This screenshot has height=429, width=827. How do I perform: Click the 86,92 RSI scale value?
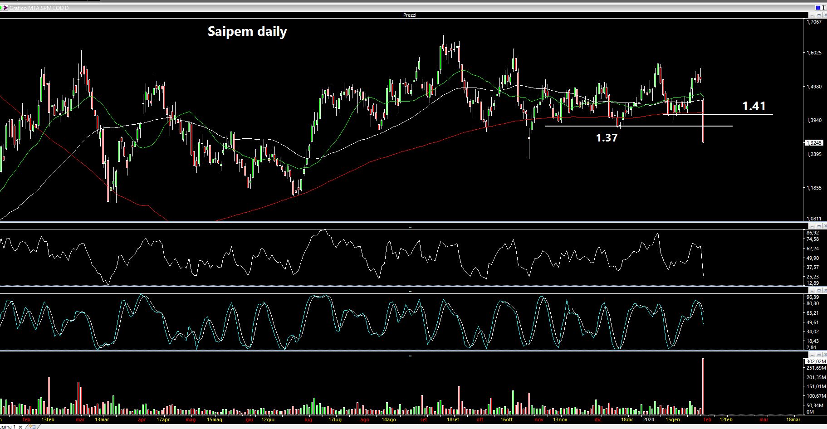click(x=813, y=233)
